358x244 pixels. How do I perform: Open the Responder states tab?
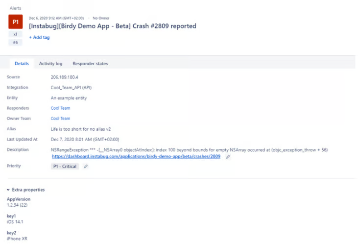tap(90, 64)
